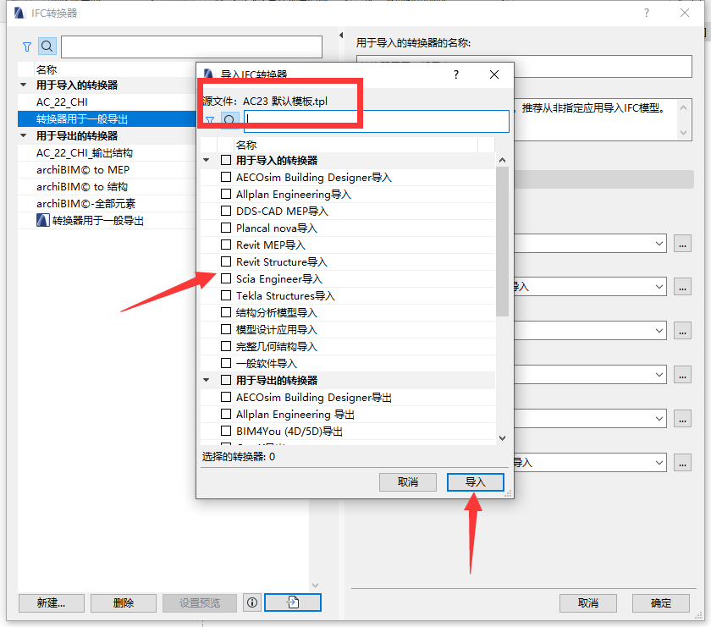711x627 pixels.
Task: Click the filter funnel icon in main window
Action: click(27, 47)
